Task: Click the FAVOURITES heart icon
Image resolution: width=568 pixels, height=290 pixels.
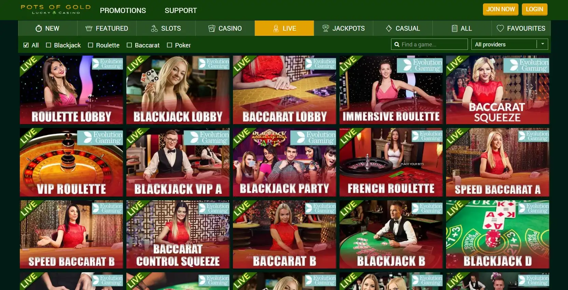Action: point(500,28)
